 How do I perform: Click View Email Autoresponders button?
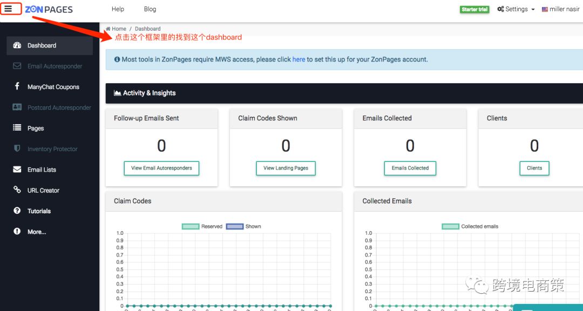click(x=161, y=168)
